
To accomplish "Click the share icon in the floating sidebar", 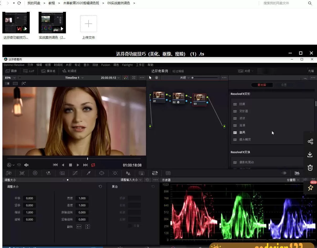I will pos(310,142).
